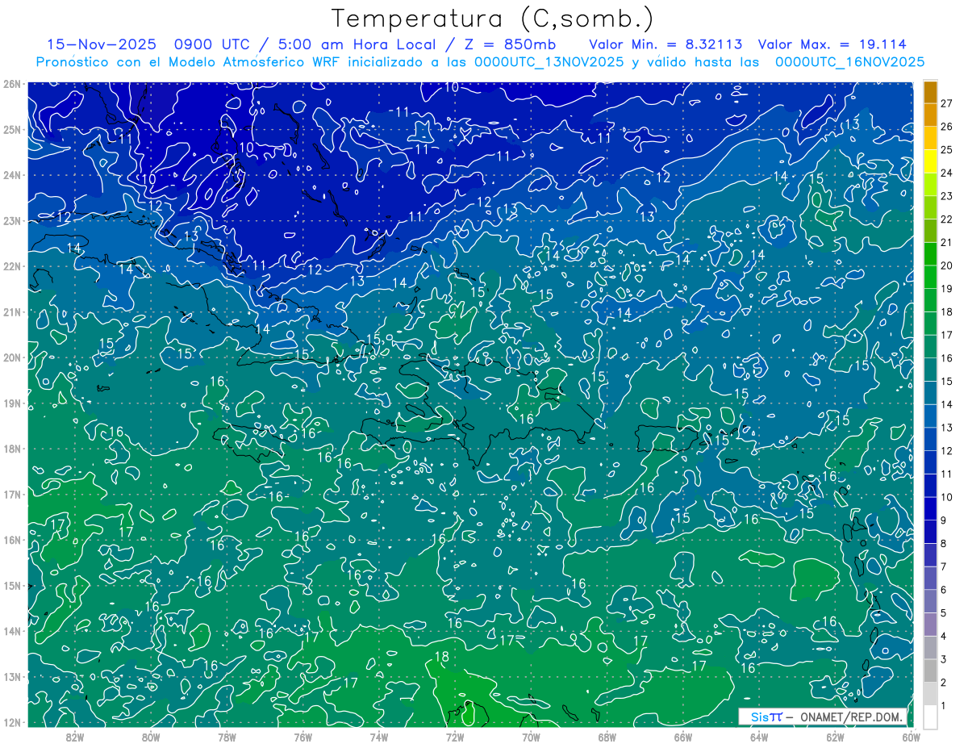Click the "68W" longitude axis label
This screenshot has width=968, height=748.
click(x=607, y=736)
